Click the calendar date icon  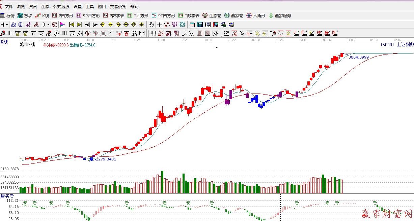point(192,25)
